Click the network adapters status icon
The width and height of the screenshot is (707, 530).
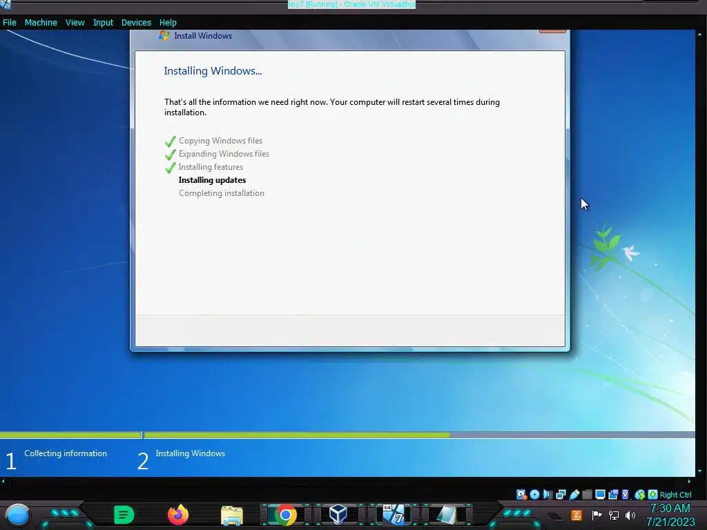tap(561, 494)
